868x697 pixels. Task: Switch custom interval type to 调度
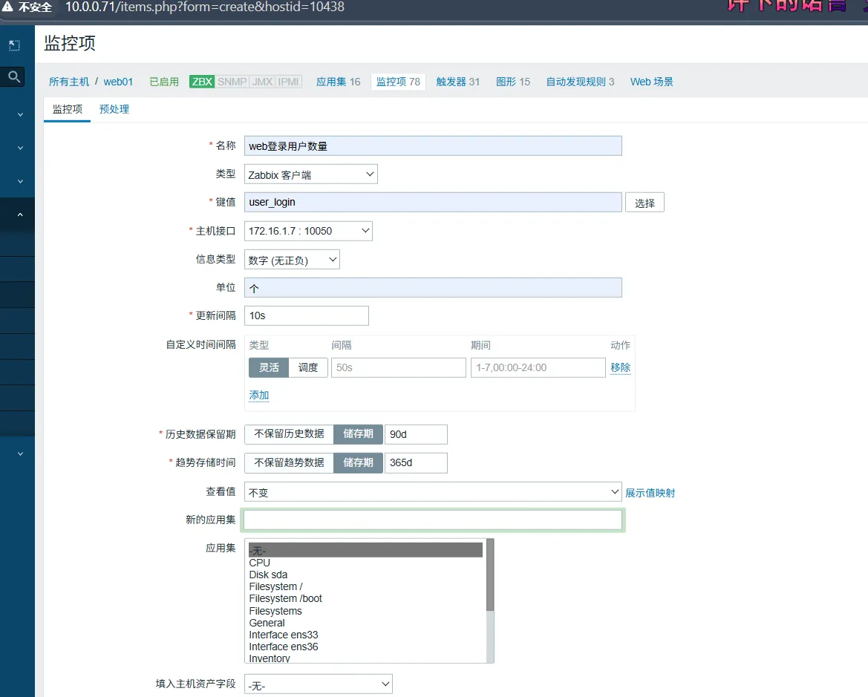pyautogui.click(x=308, y=367)
